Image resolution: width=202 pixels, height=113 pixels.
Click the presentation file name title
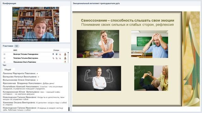(x=96, y=3)
